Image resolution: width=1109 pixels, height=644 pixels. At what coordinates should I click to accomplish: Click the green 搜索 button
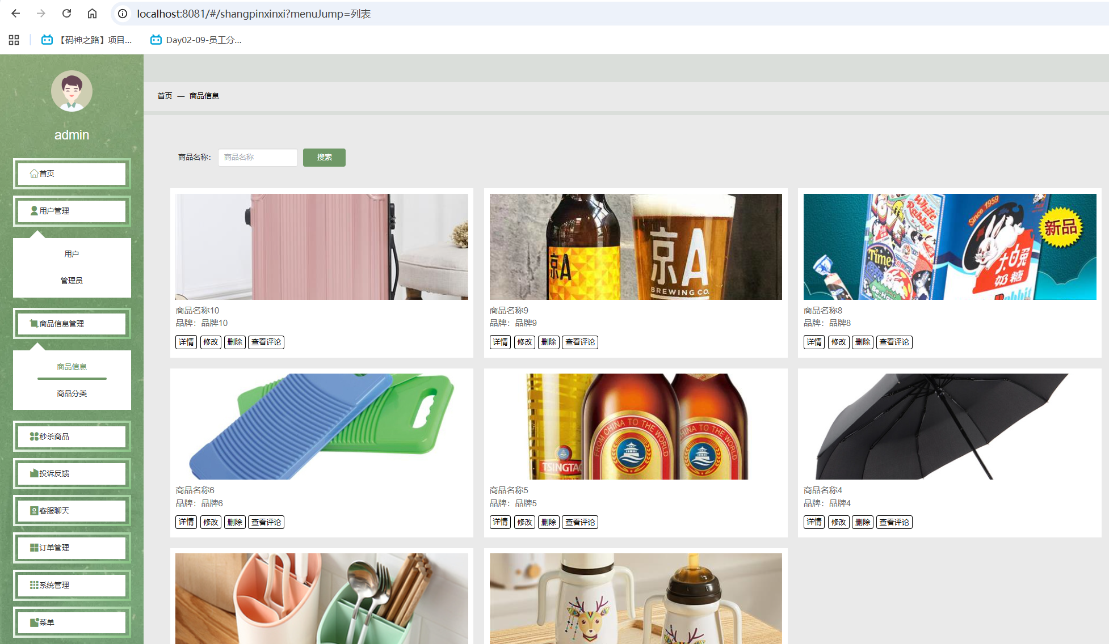click(324, 158)
